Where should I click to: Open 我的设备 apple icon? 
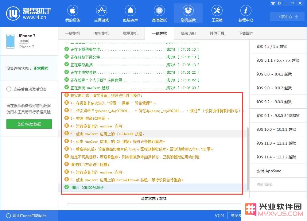pos(73,10)
